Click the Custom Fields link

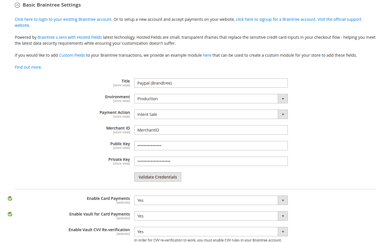click(72, 55)
